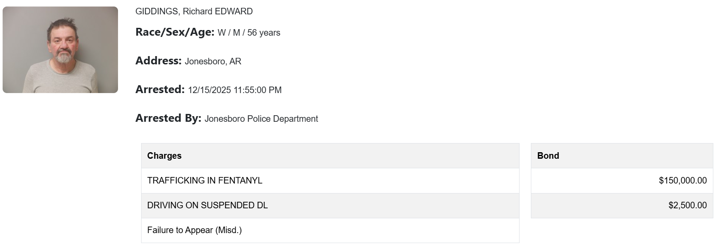This screenshot has height=247, width=719.
Task: Click the Race/Sex/Age label
Action: tap(175, 32)
